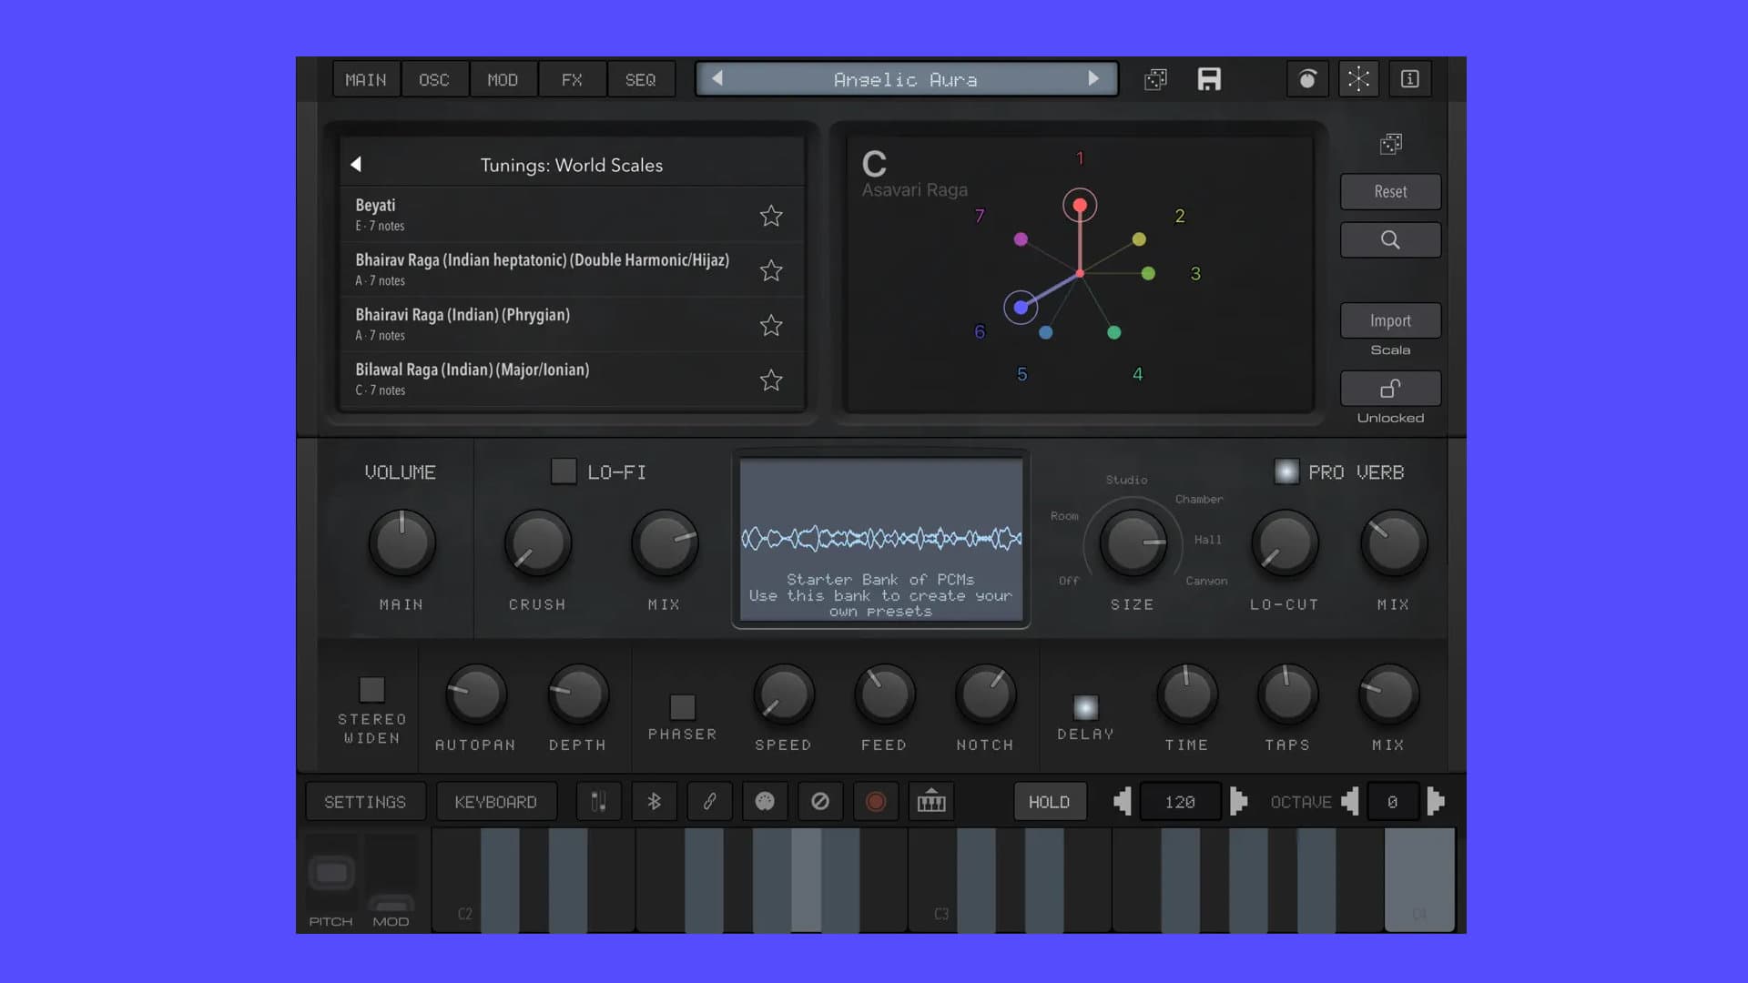This screenshot has width=1748, height=983.
Task: Click the PITCH wheel control
Action: click(330, 874)
